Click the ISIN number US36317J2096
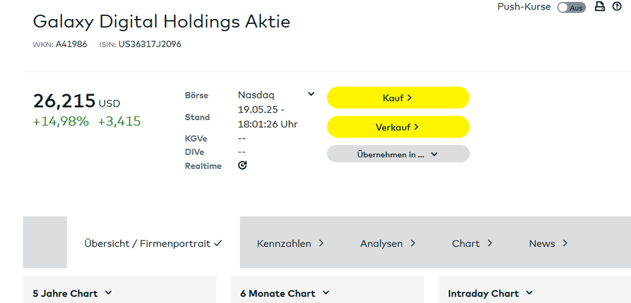The height and width of the screenshot is (303, 631). (150, 44)
